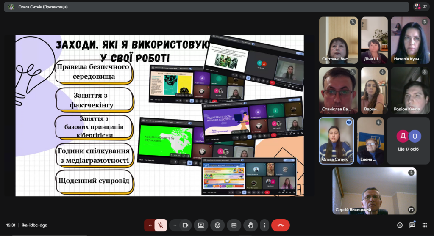Click the Наталія Кузн... participant video tile
The image size is (434, 236).
[x=410, y=40]
